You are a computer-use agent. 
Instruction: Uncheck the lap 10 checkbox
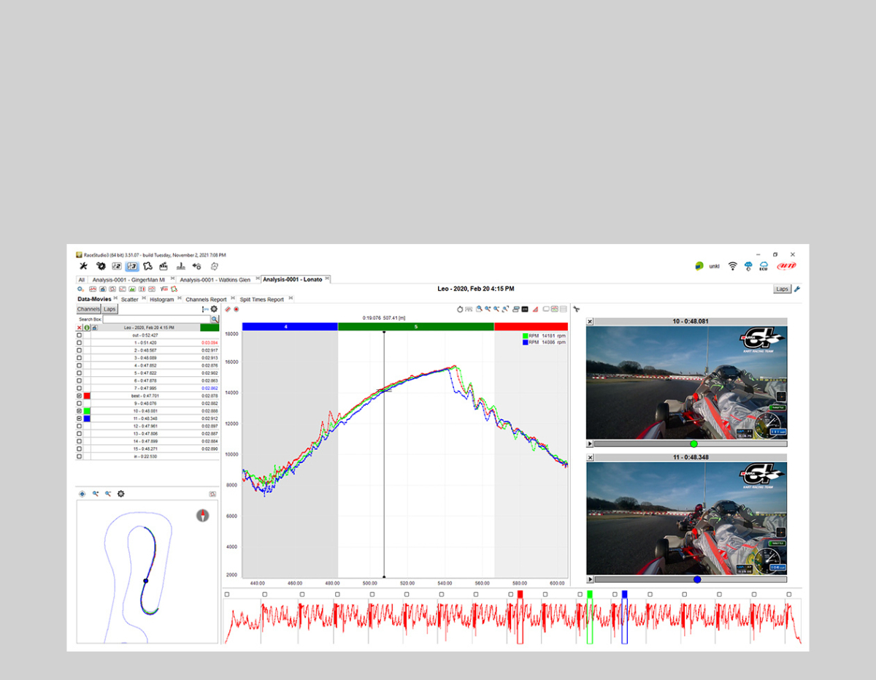pyautogui.click(x=80, y=411)
